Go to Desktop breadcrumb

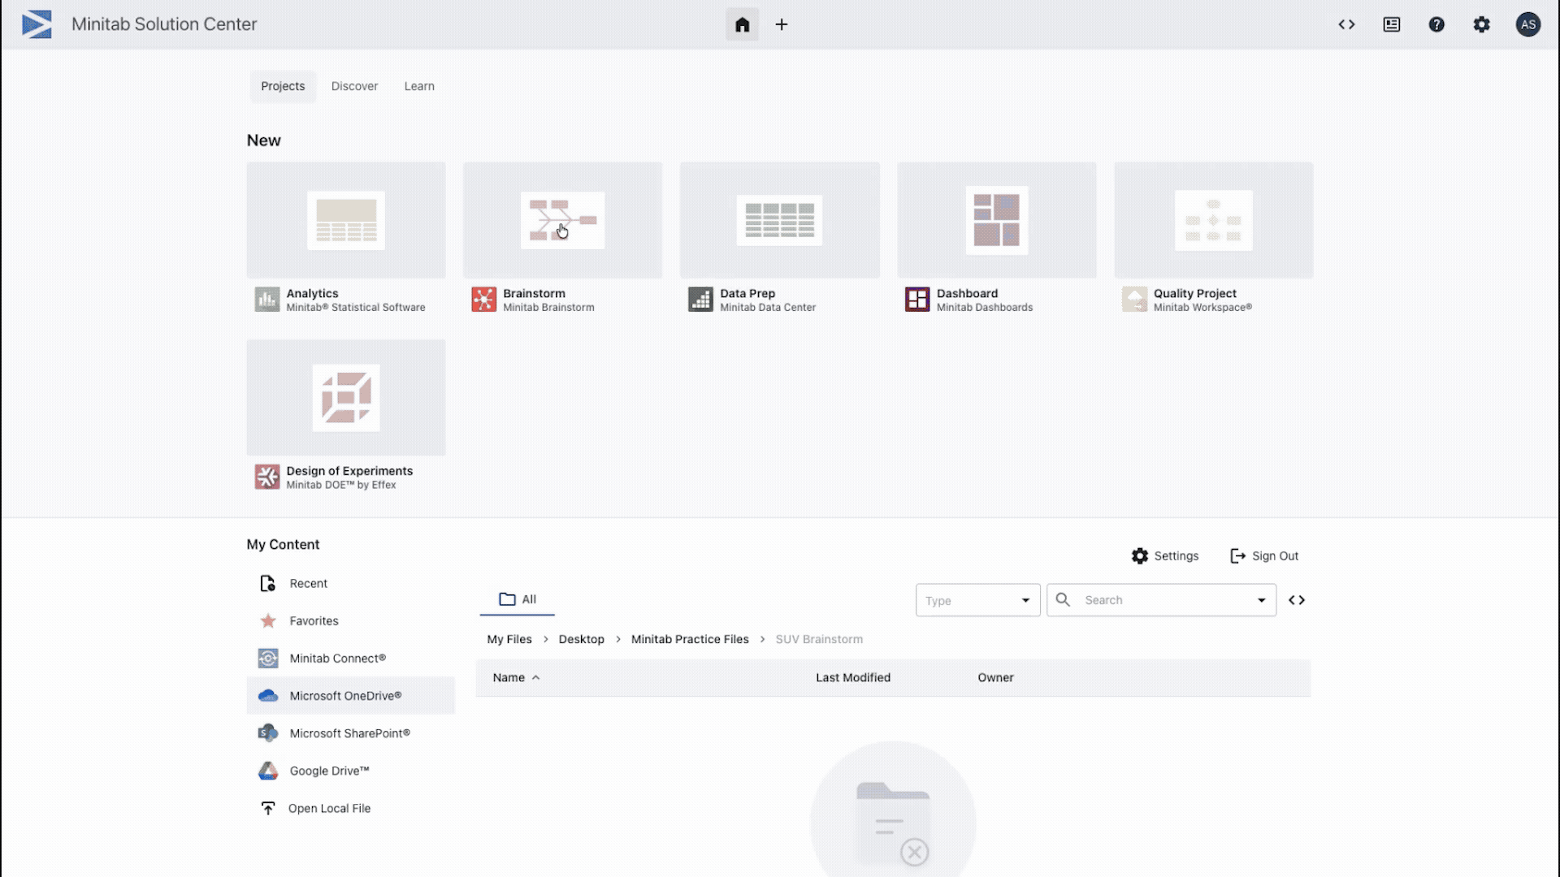[582, 639]
